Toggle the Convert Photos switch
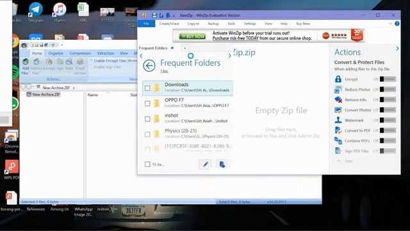Image resolution: width=410 pixels, height=231 pixels. click(388, 110)
